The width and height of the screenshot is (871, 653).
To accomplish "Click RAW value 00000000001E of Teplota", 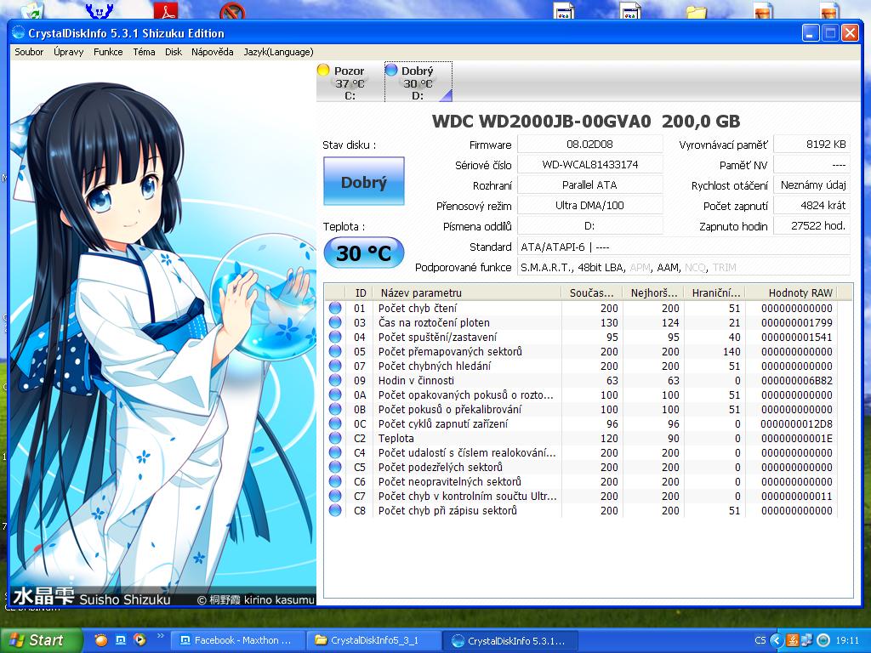I will (x=796, y=438).
